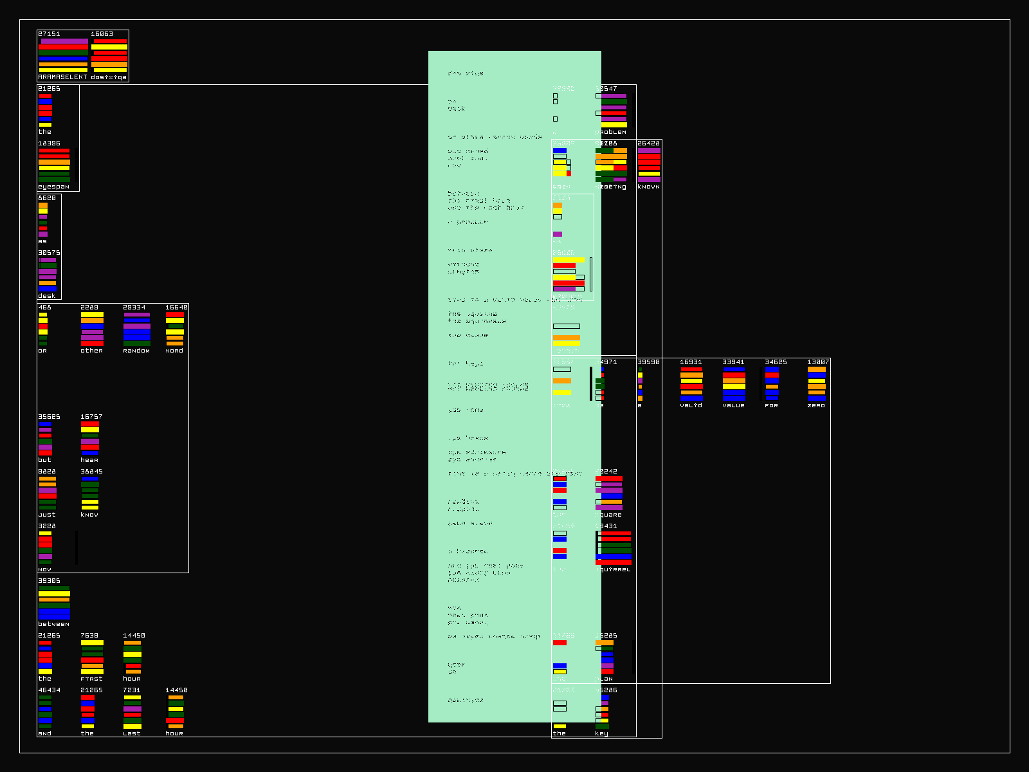Click the 'desk' word glyph
This screenshot has width=1029, height=772.
tap(47, 275)
